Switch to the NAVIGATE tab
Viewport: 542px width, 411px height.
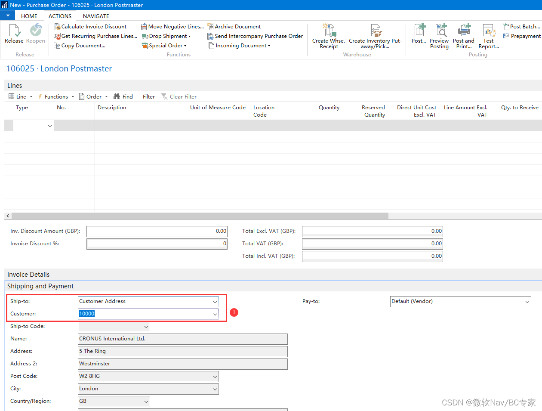[95, 16]
